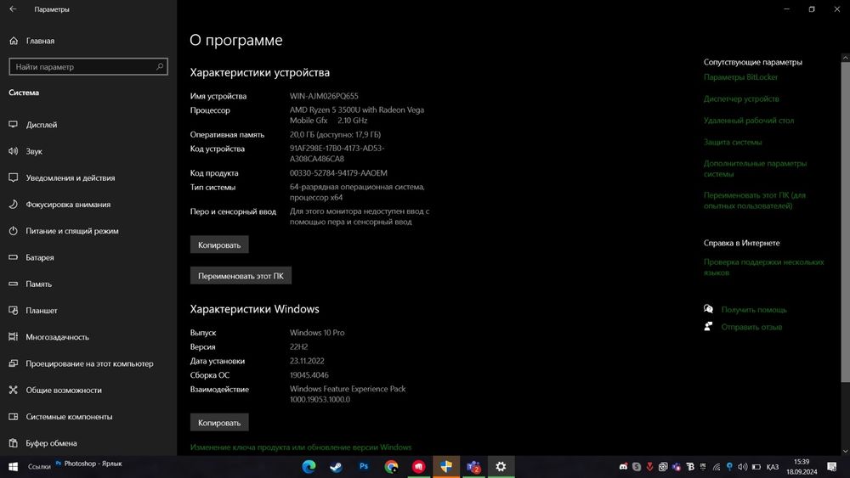
Task: Open clock and calendar 15:39
Action: (802, 467)
